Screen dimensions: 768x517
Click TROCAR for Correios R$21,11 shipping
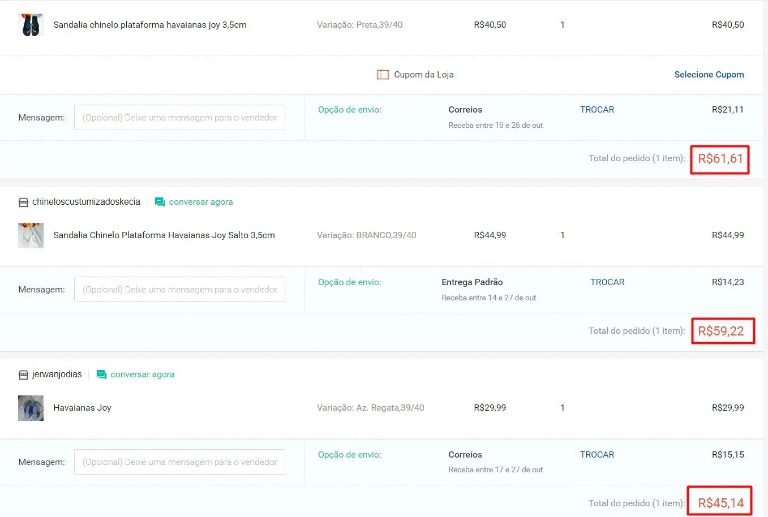(597, 110)
